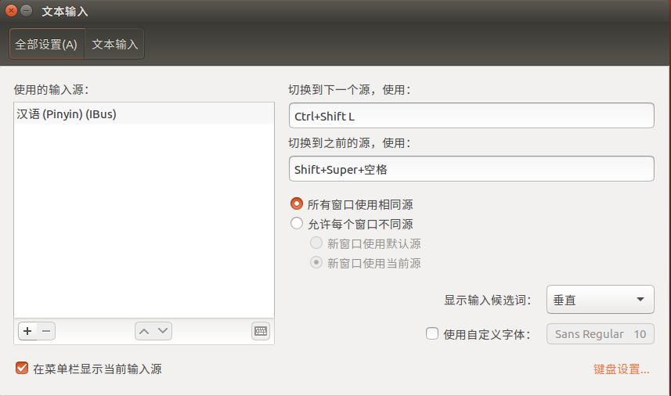
Task: Move input source down with the down arrow
Action: point(163,331)
